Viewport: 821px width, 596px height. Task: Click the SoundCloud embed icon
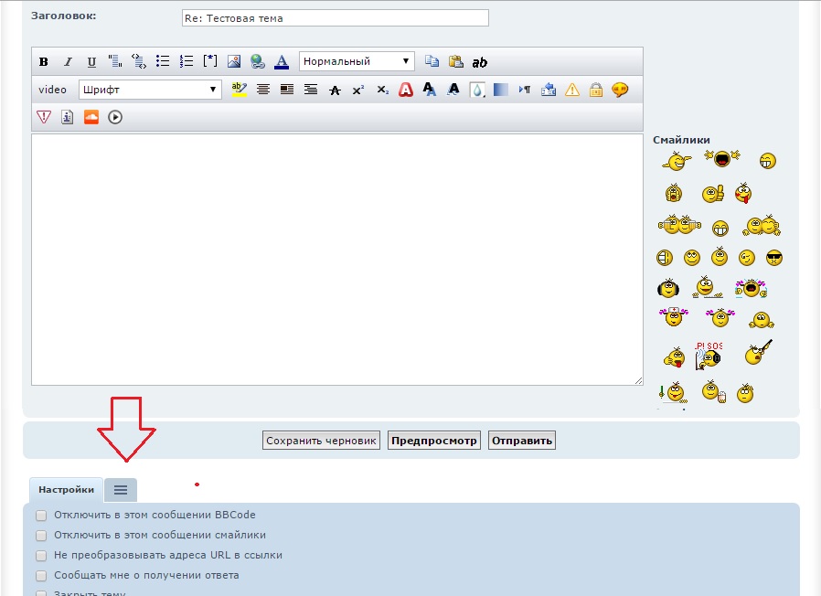pos(91,117)
